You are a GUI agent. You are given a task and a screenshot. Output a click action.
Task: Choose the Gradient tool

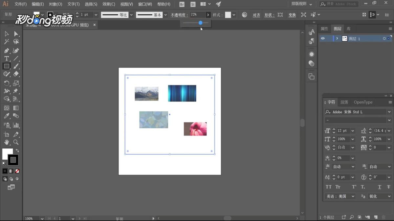pos(16,108)
